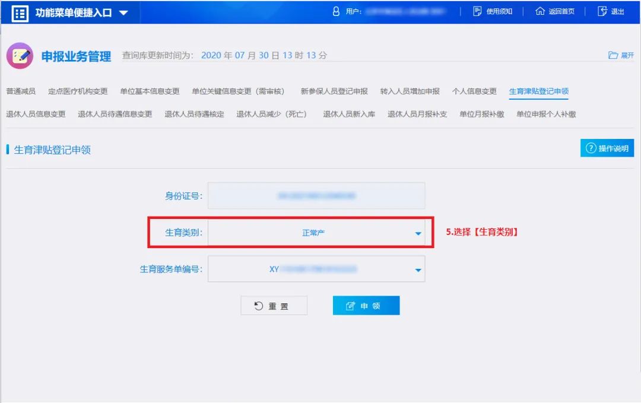Open the 生育类别 dropdown
The height and width of the screenshot is (403, 641).
316,233
